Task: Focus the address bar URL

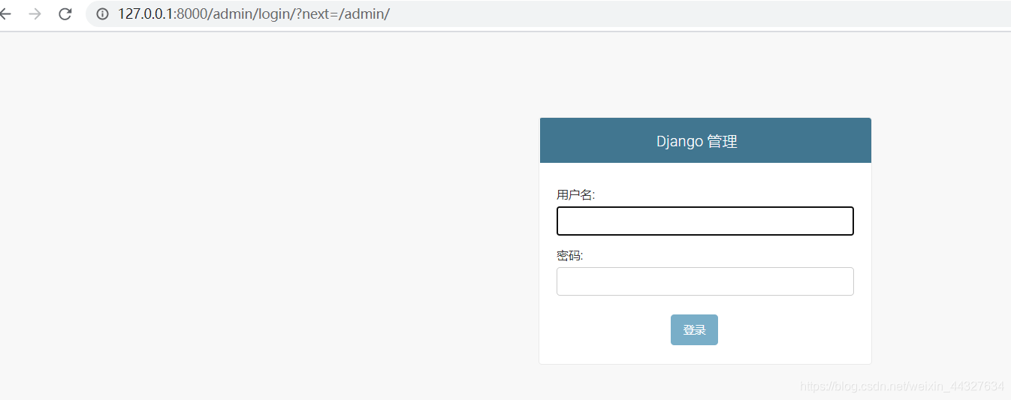Action: coord(254,14)
